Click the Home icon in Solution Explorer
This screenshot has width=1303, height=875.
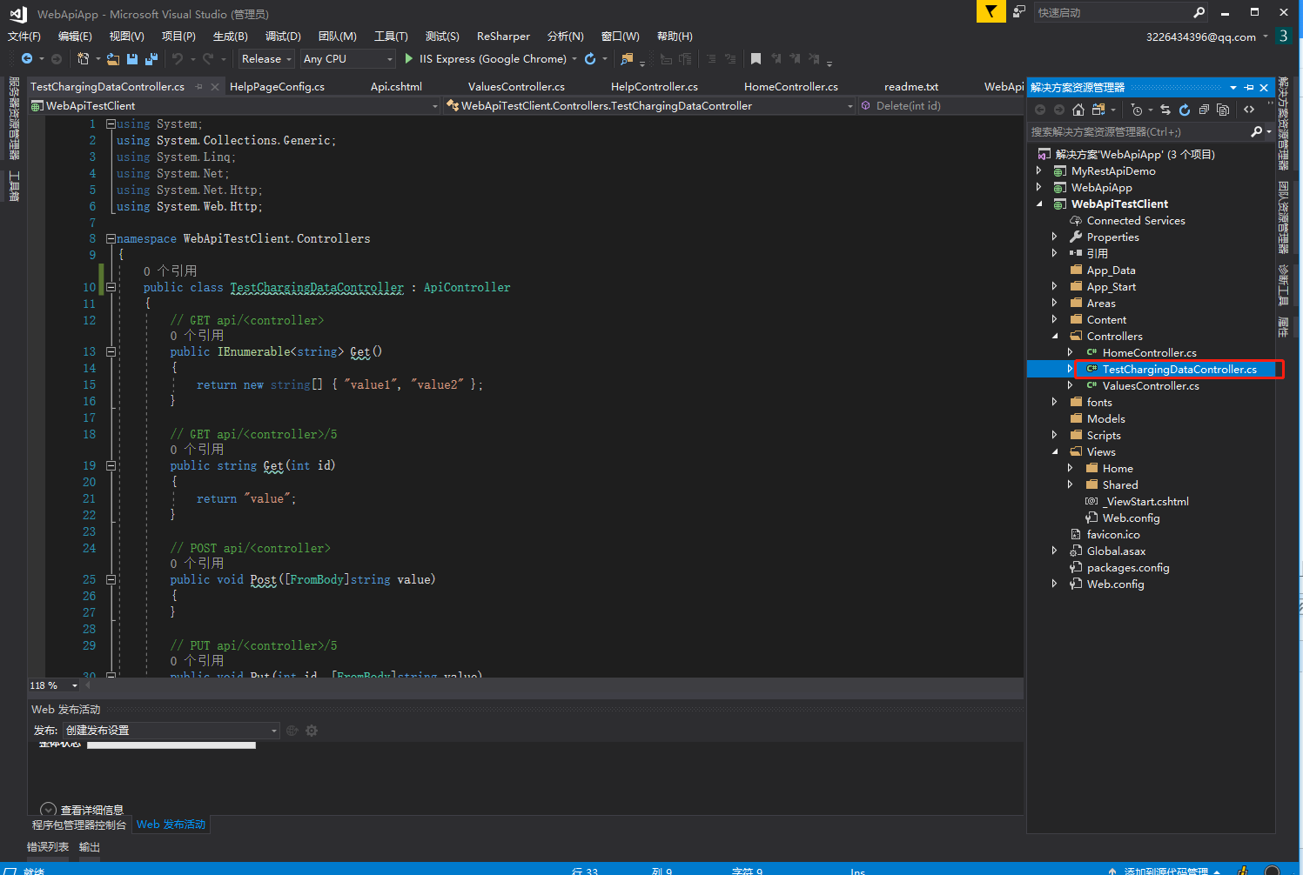tap(1078, 110)
